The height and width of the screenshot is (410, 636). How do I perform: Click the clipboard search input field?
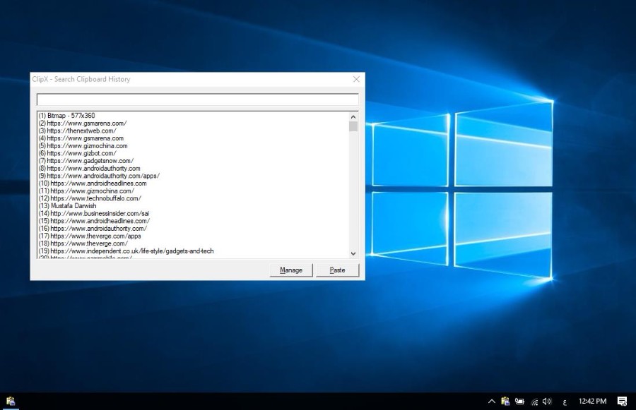(x=198, y=100)
